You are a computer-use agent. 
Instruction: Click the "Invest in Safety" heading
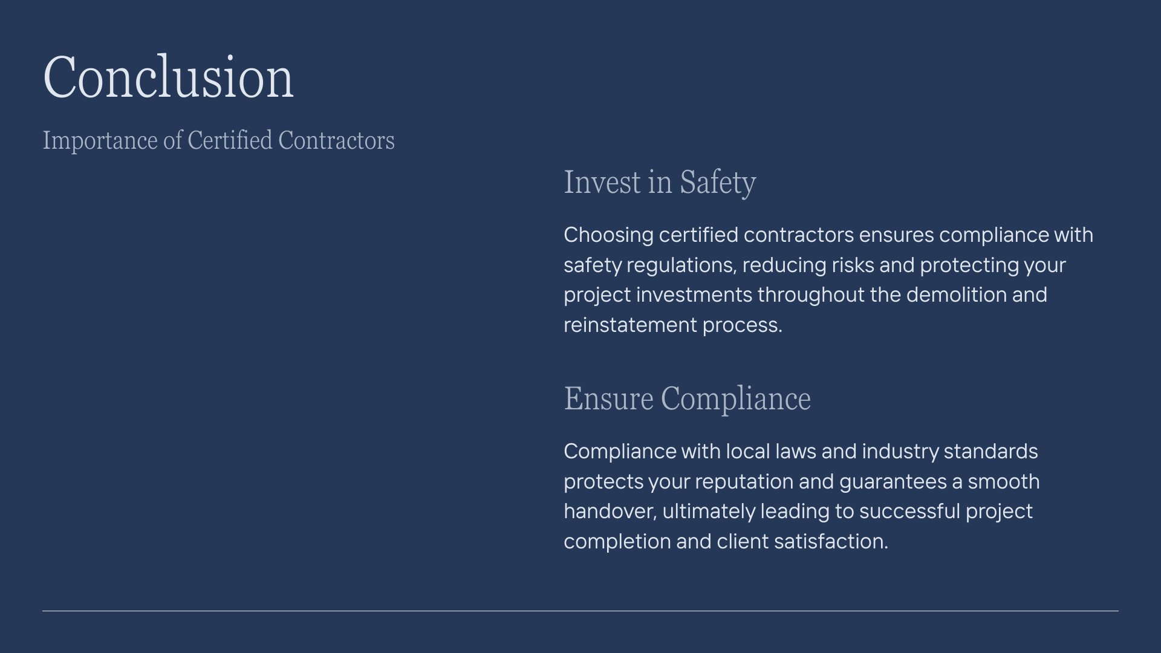[x=660, y=182]
